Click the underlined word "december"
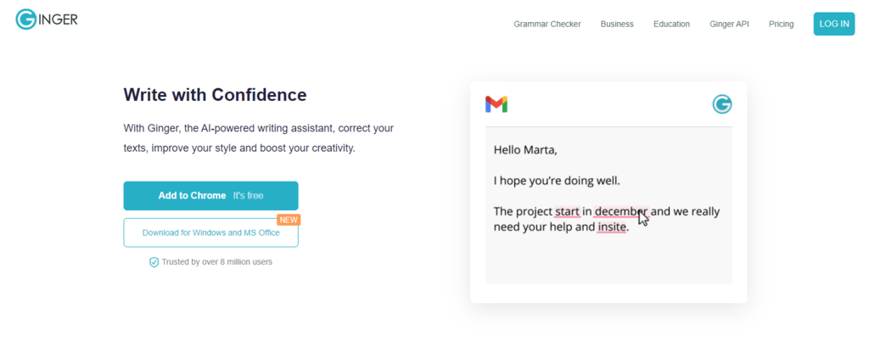The height and width of the screenshot is (341, 869). coord(620,211)
